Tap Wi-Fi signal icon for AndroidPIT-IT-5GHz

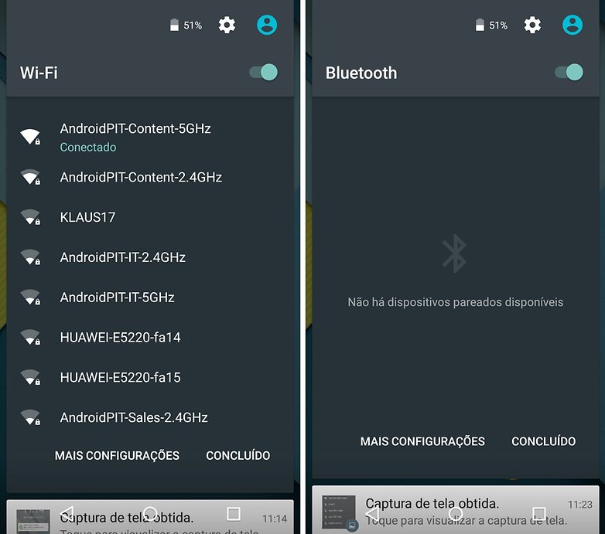30,297
